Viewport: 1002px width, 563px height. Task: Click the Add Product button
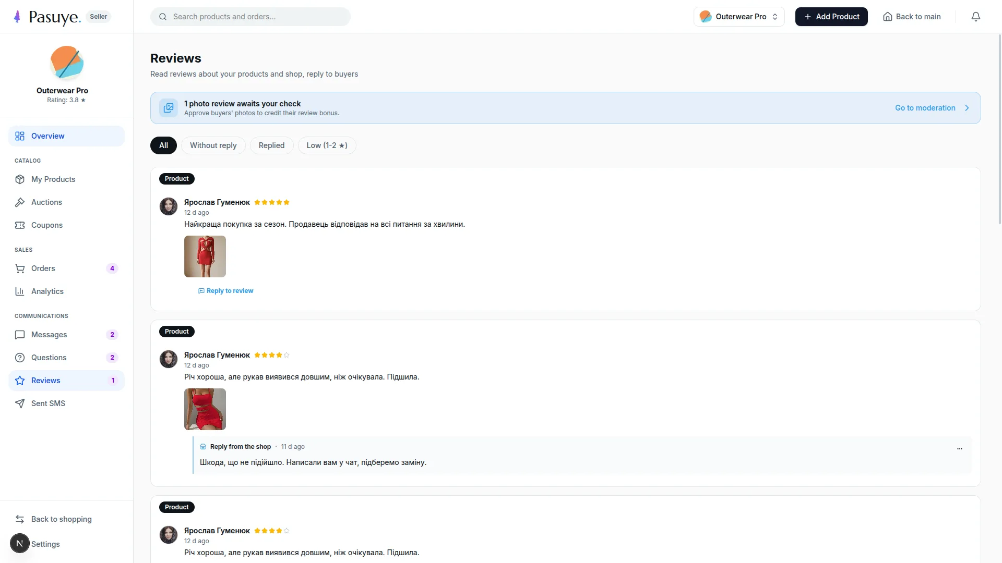[x=831, y=17]
